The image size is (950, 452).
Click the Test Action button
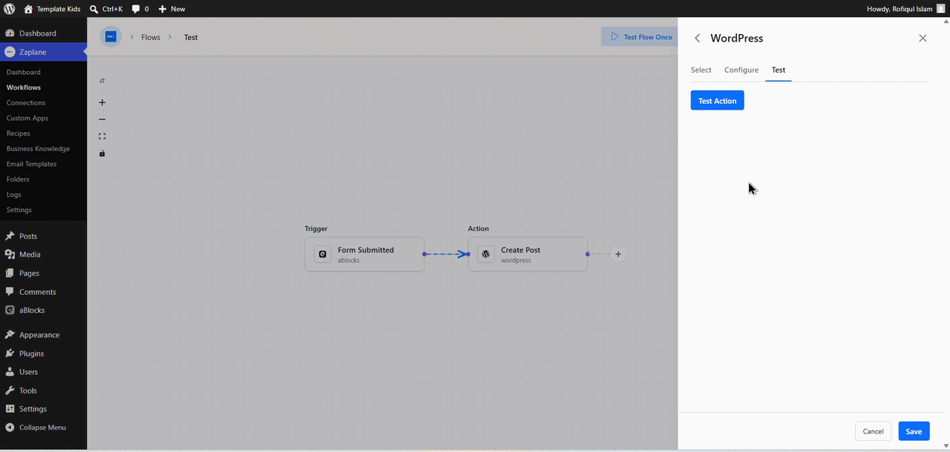click(x=717, y=101)
